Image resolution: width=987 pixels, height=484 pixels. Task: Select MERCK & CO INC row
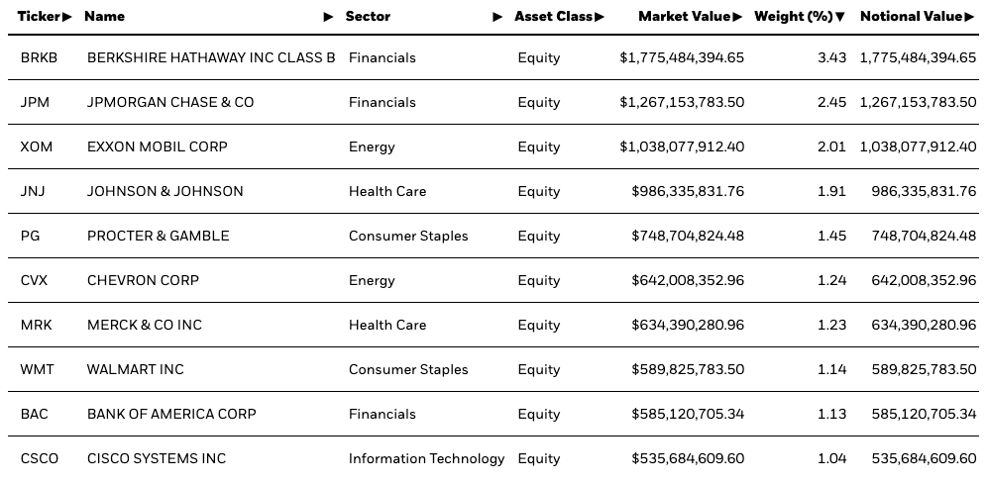coord(493,325)
